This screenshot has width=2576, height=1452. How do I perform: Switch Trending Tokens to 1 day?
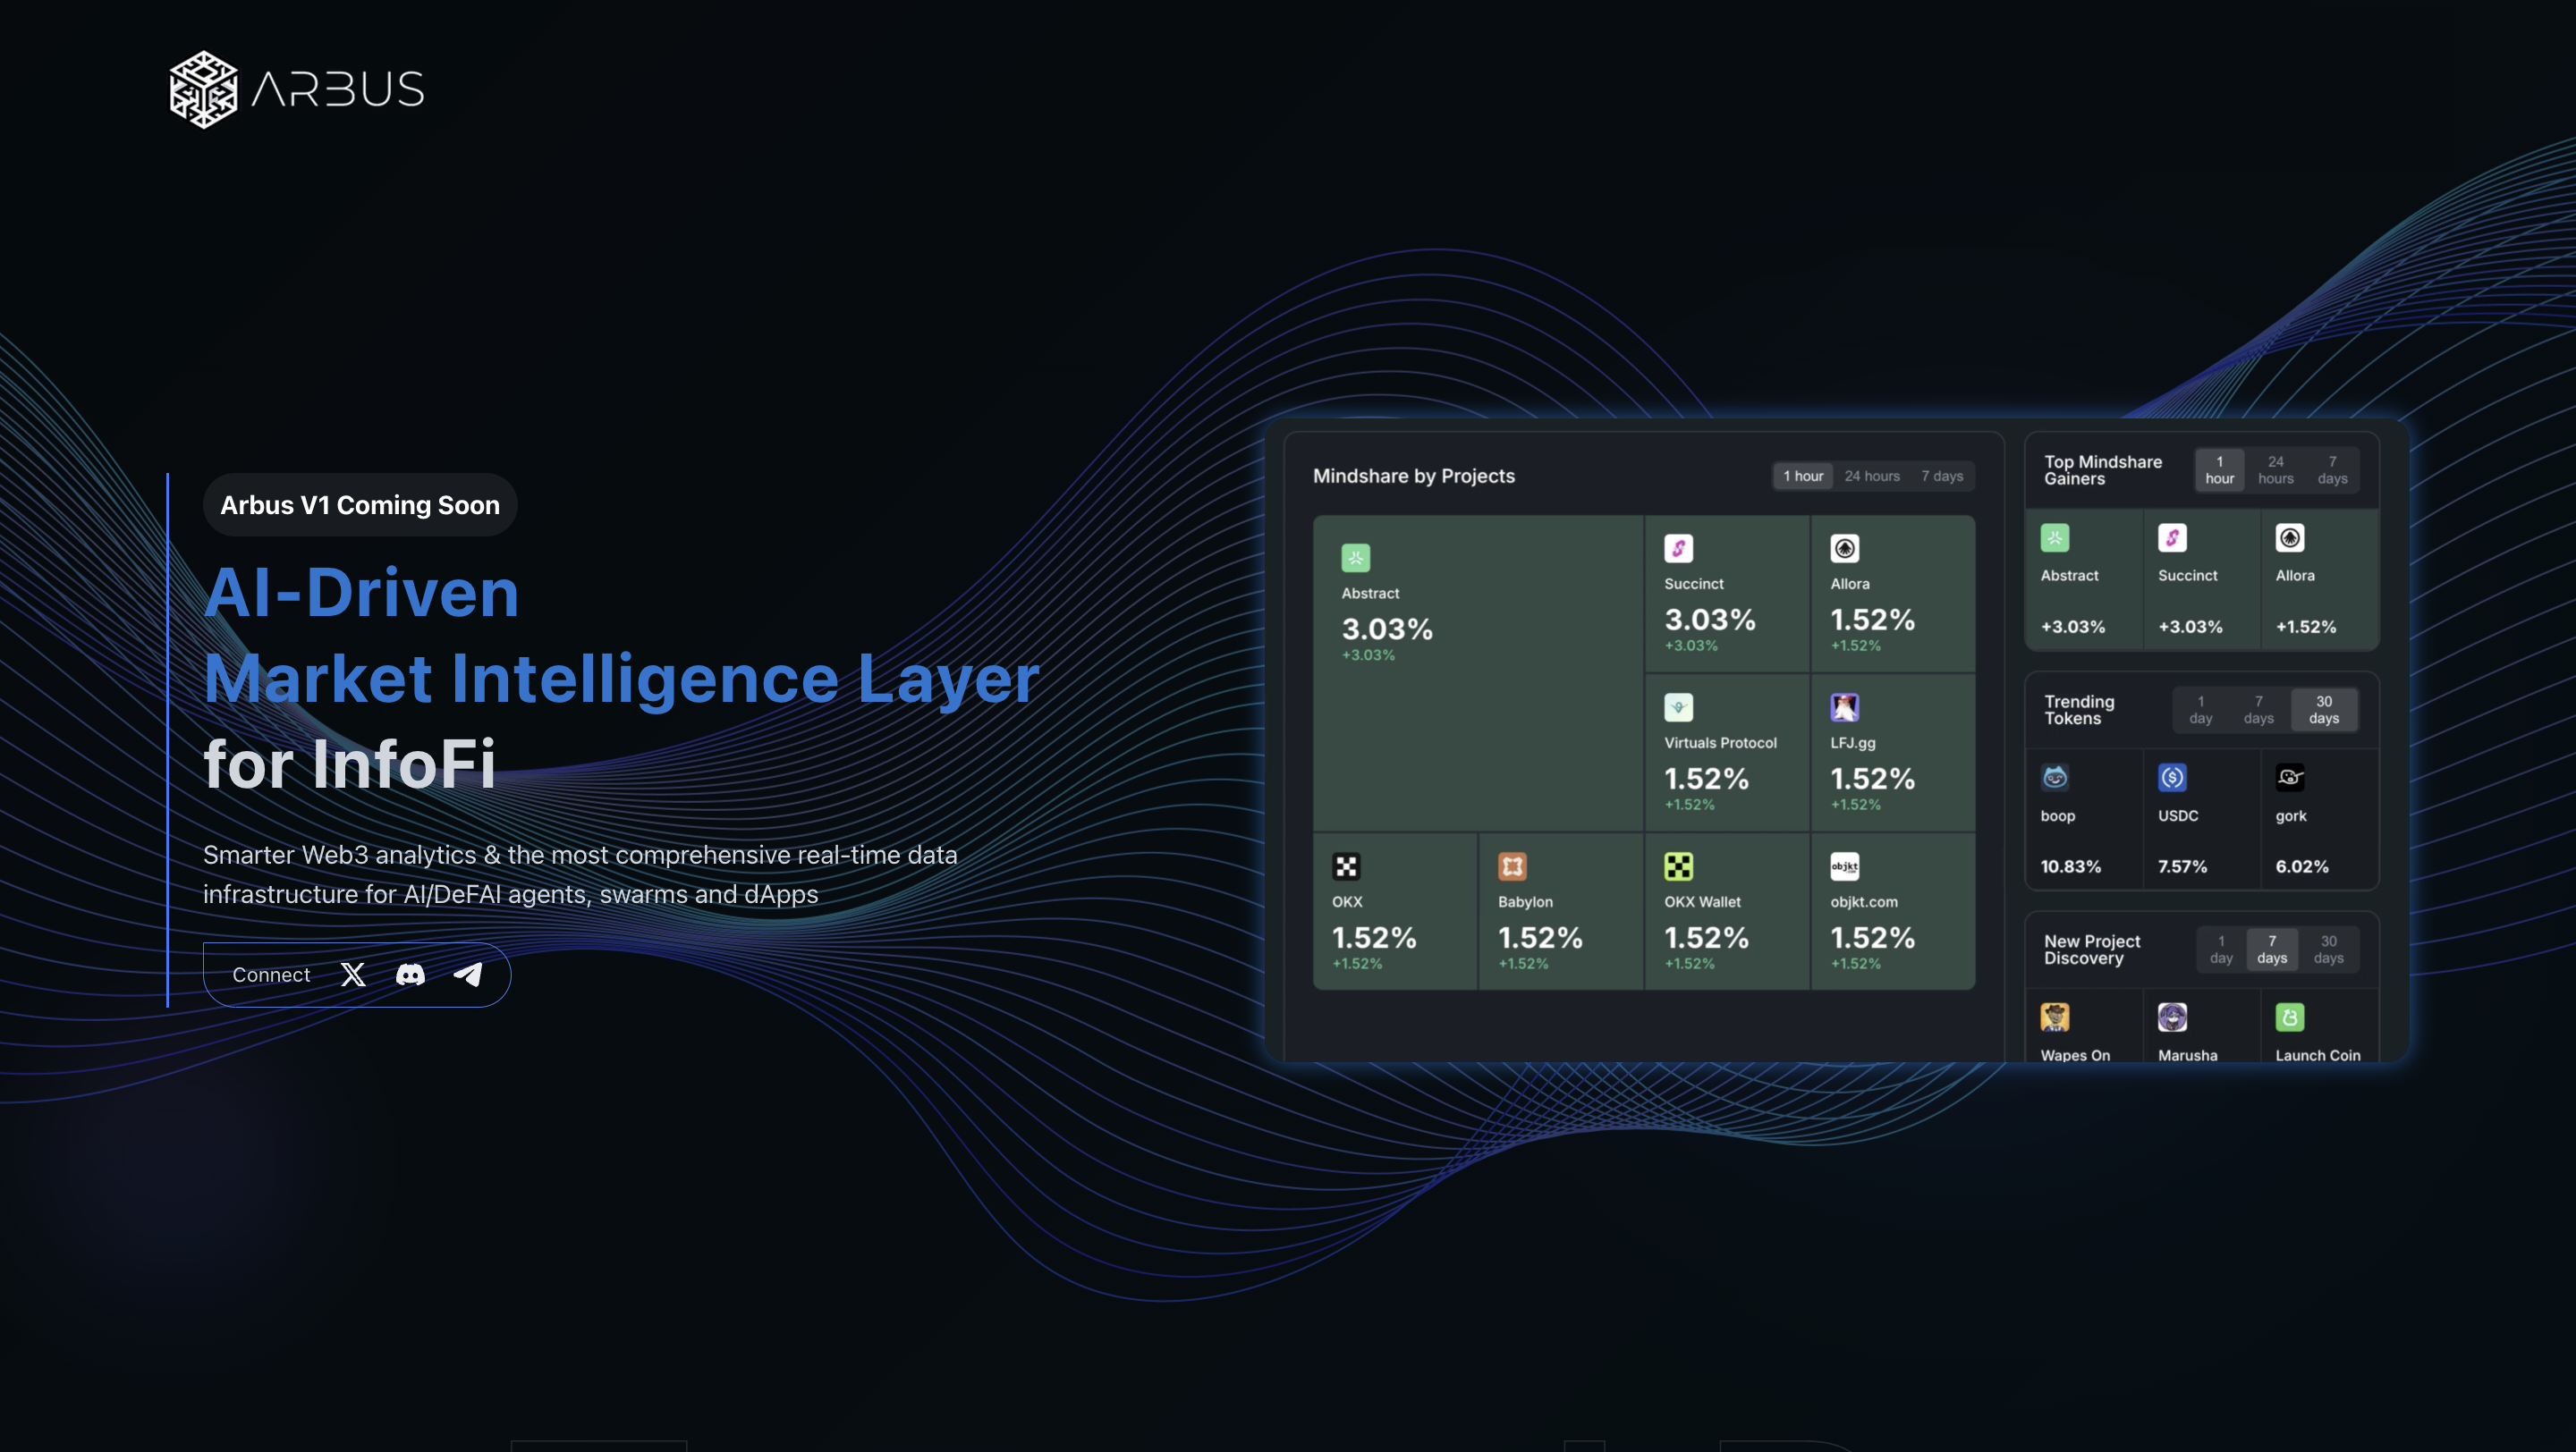pos(2201,711)
